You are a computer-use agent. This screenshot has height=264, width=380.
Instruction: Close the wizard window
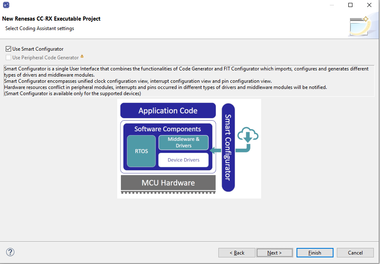(x=369, y=5)
